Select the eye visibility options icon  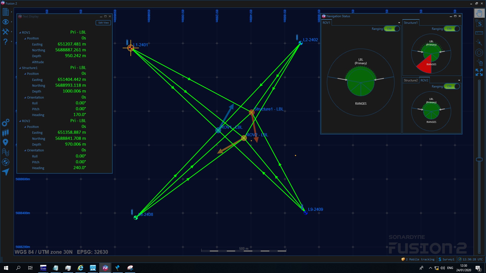(6, 22)
